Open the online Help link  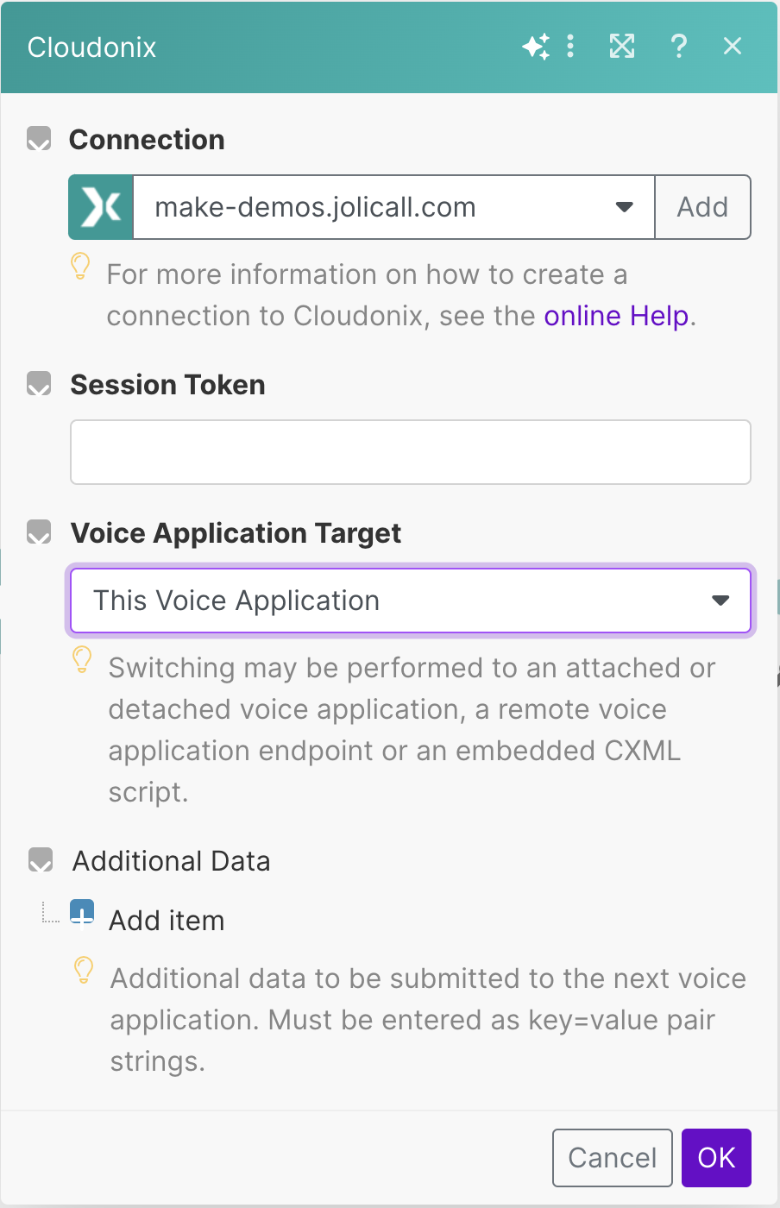point(616,316)
